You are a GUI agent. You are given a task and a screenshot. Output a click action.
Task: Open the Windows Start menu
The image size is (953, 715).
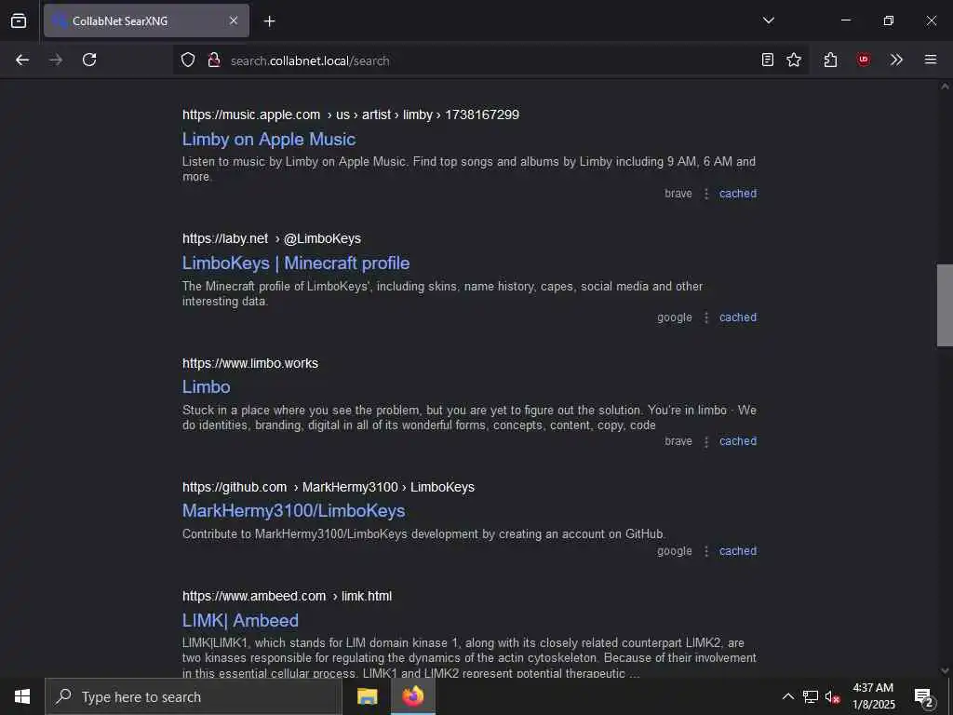click(22, 696)
